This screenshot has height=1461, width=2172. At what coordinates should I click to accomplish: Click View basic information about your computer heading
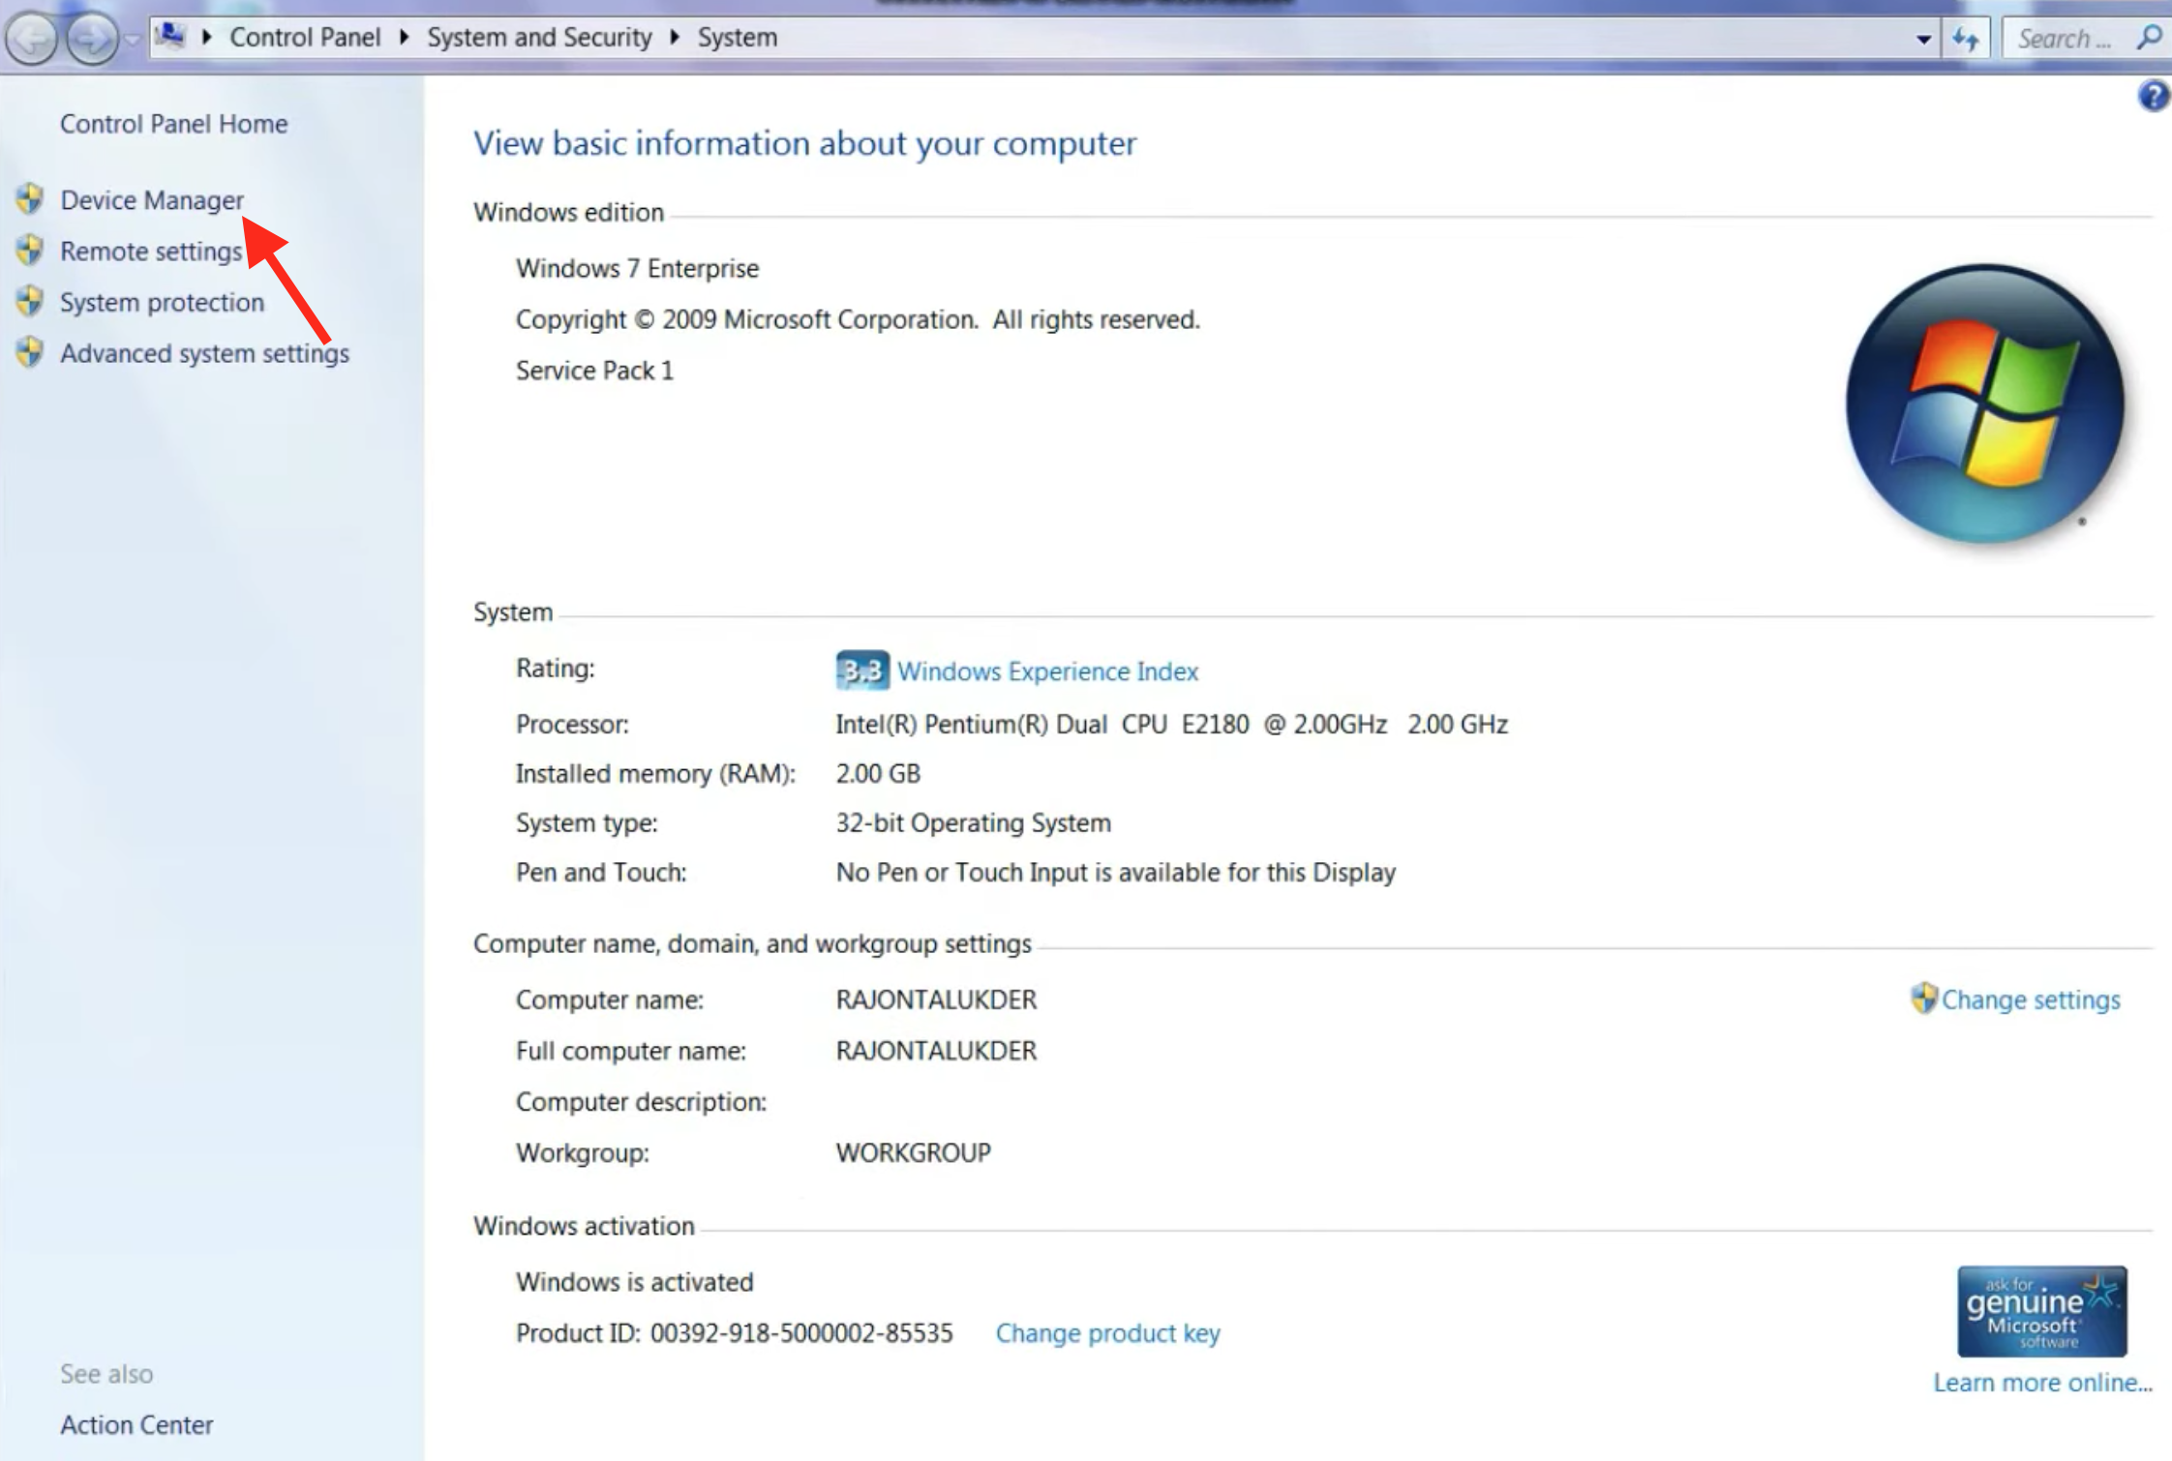804,143
